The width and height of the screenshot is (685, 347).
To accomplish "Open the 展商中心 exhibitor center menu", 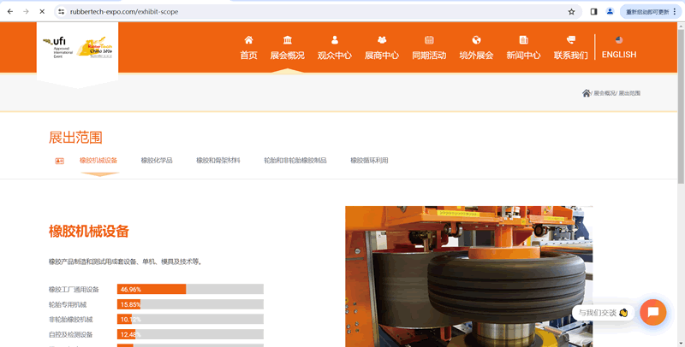I will [382, 48].
